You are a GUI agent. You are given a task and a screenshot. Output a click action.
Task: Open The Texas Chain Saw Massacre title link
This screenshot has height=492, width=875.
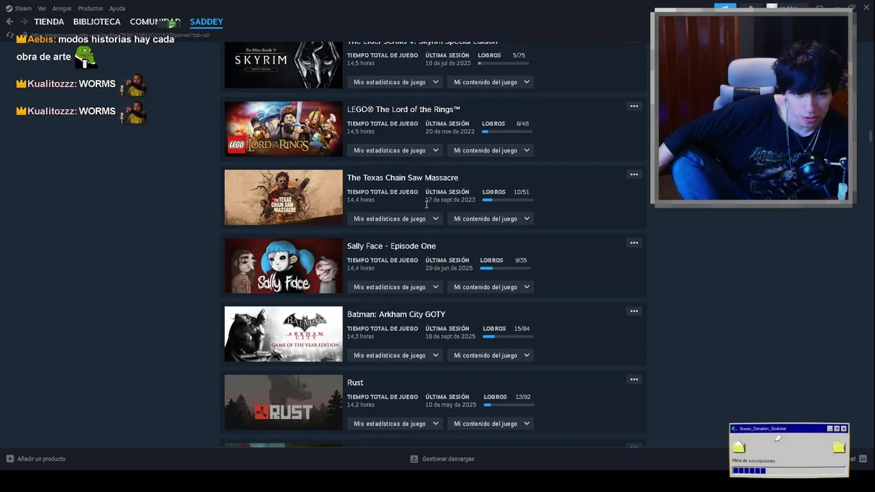click(x=403, y=178)
